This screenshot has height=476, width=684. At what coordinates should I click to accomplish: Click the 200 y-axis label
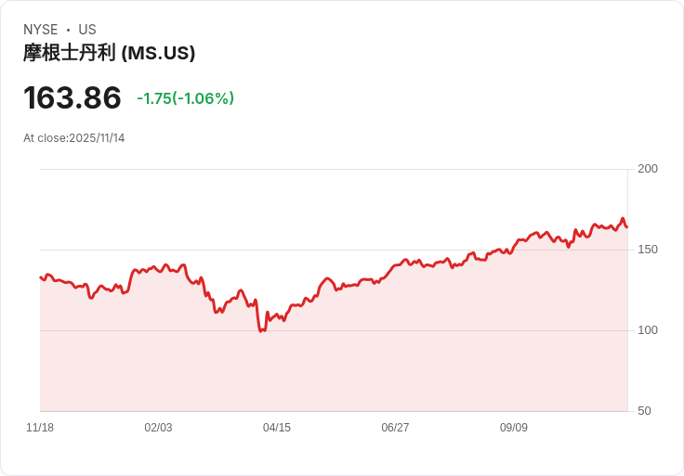click(648, 169)
